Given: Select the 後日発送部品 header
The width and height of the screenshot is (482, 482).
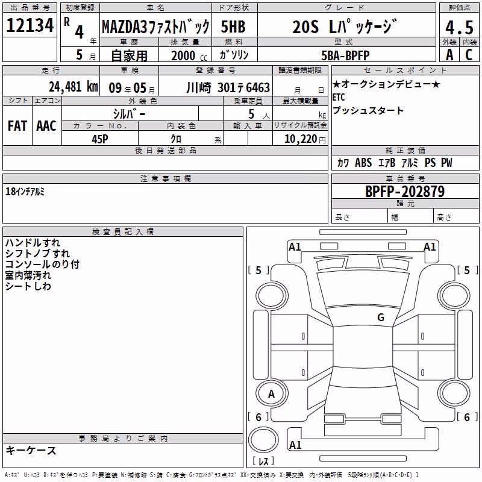Looking at the screenshot, I should tap(166, 150).
